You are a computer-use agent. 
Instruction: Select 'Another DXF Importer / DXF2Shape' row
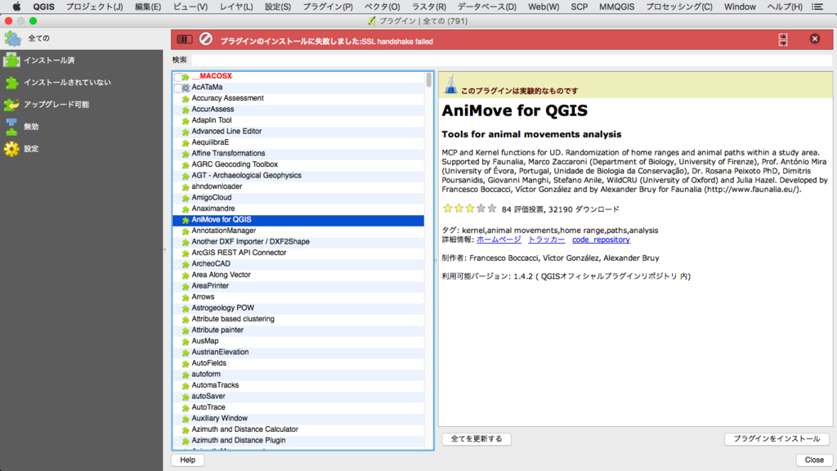[298, 242]
